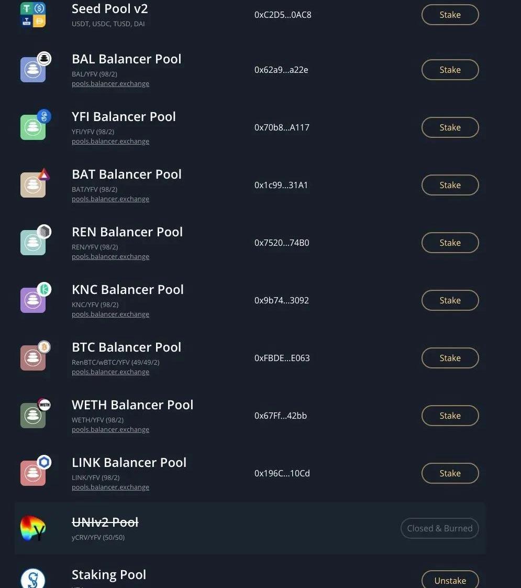Click the UNIv2 Pool rainbow icon

click(33, 528)
